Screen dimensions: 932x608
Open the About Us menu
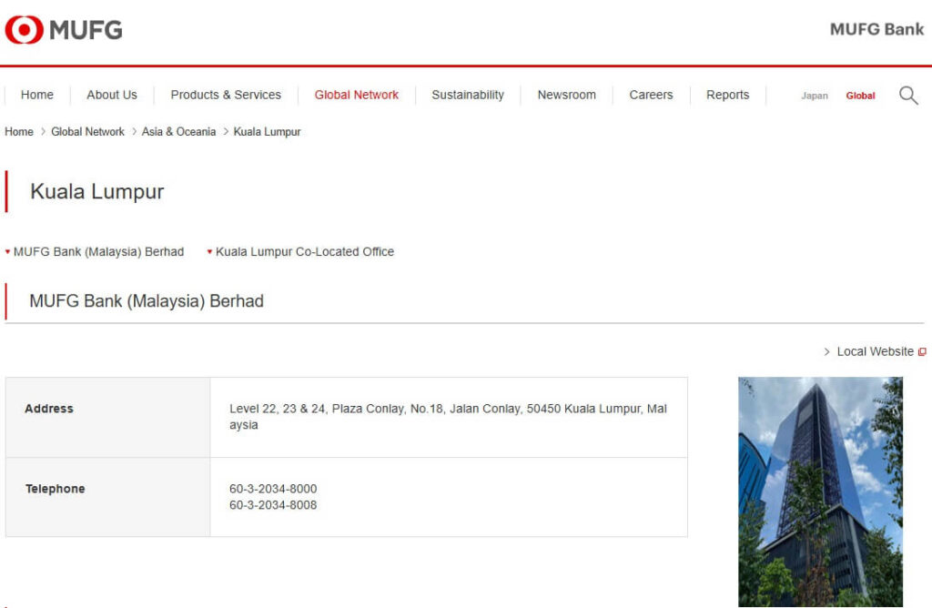[112, 95]
